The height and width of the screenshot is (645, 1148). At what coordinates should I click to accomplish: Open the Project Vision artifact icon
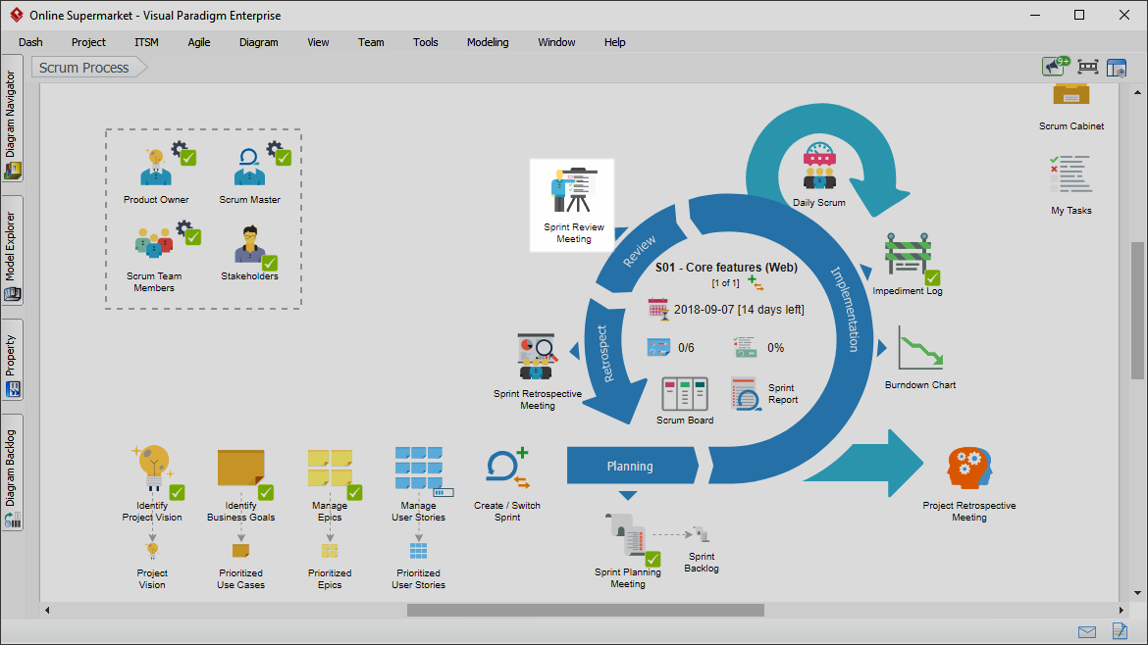pyautogui.click(x=152, y=550)
